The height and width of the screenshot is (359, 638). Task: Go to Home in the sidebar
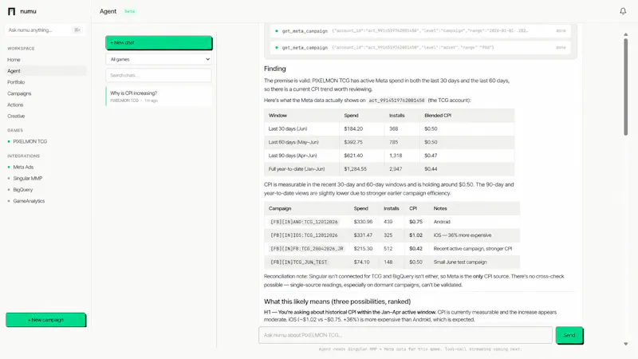click(14, 60)
